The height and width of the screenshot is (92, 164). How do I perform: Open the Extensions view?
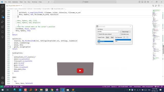pos(3,27)
